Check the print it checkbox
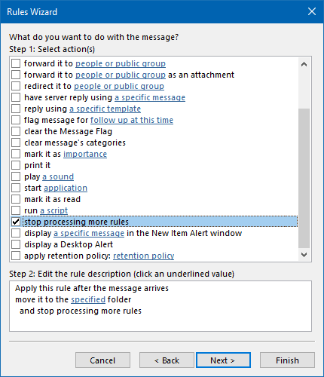This screenshot has width=324, height=377. point(16,165)
